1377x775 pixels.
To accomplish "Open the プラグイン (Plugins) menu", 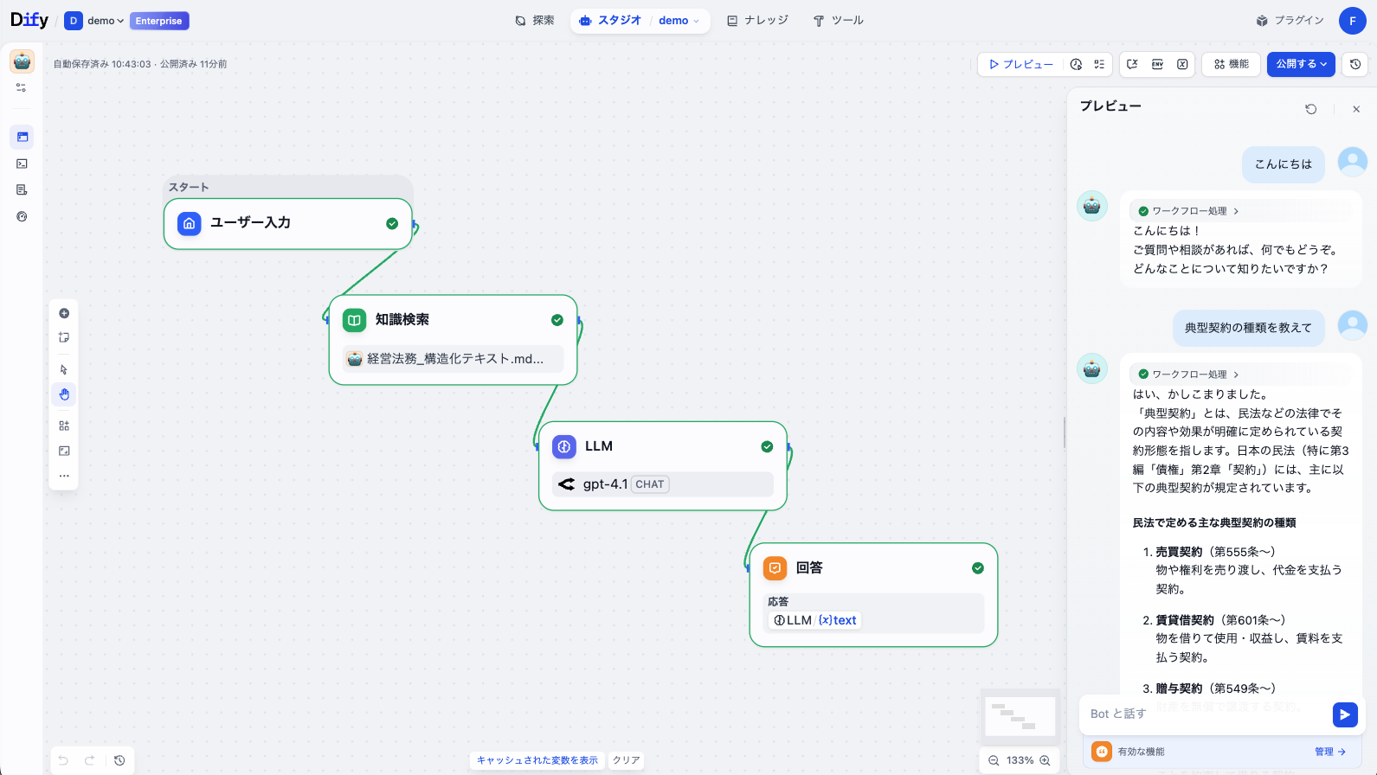I will pyautogui.click(x=1290, y=21).
